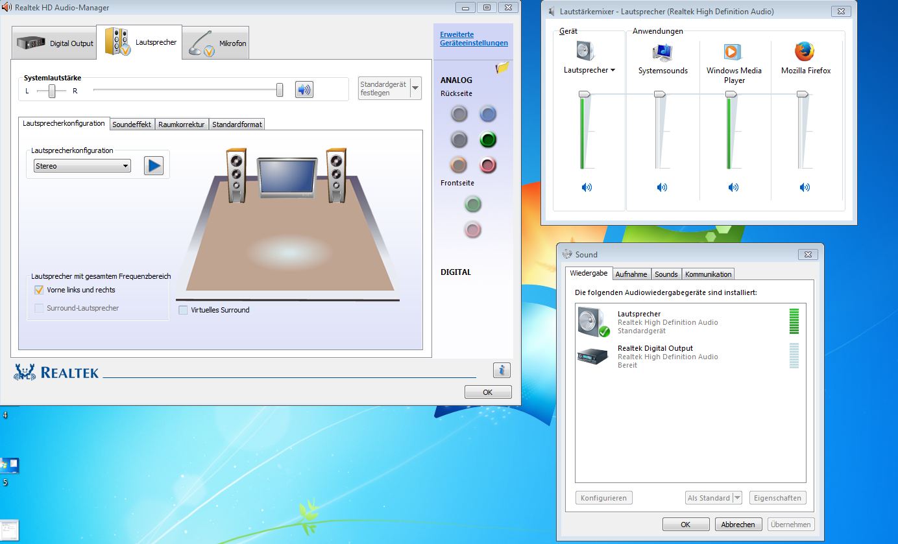Mute Mozilla Firefox in volume mixer
Image resolution: width=898 pixels, height=544 pixels.
click(805, 187)
